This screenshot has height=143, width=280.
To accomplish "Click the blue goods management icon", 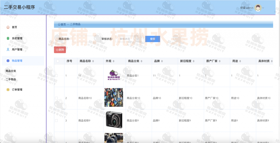I will 8,61.
